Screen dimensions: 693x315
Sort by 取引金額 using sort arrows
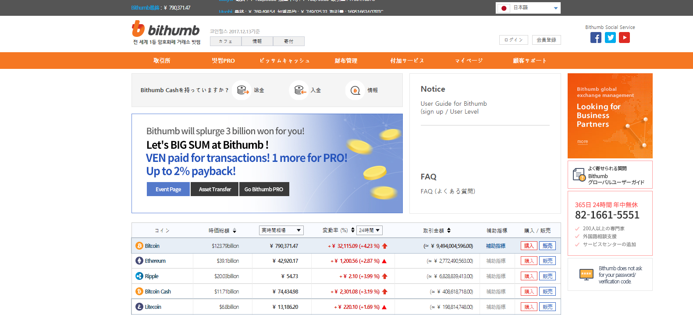pos(449,230)
